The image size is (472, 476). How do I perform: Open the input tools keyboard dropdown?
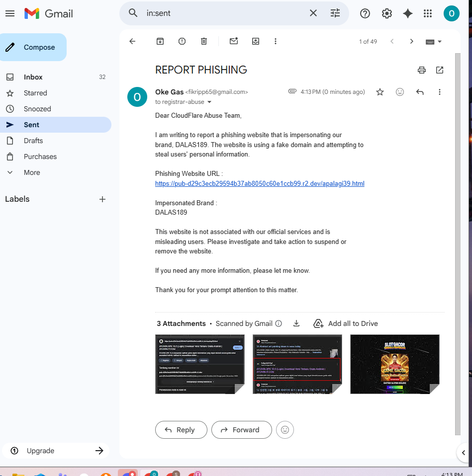[433, 42]
